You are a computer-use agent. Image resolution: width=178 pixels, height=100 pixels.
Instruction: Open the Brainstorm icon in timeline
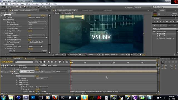click(x=60, y=62)
